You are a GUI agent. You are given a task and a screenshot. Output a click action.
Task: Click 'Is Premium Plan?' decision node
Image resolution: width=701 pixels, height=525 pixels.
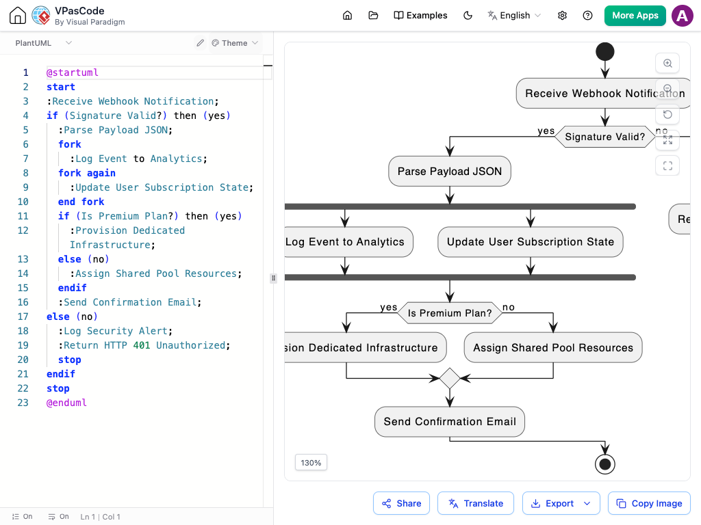(x=450, y=313)
